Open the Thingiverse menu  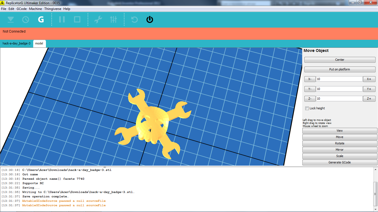tap(53, 9)
